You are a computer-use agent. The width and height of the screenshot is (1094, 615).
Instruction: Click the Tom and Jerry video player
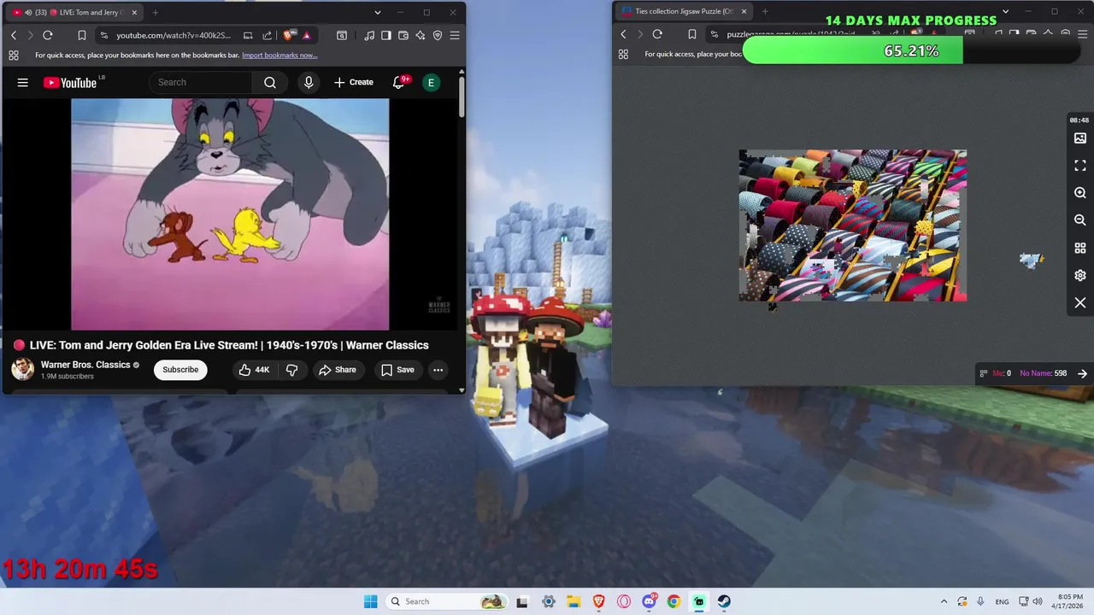(230, 214)
